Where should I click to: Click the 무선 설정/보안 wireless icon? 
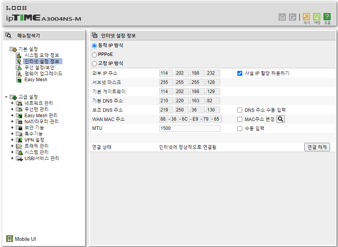19,68
